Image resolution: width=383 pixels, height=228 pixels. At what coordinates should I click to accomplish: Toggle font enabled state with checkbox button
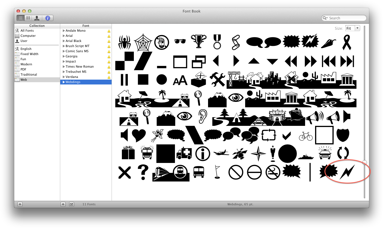coord(72,204)
